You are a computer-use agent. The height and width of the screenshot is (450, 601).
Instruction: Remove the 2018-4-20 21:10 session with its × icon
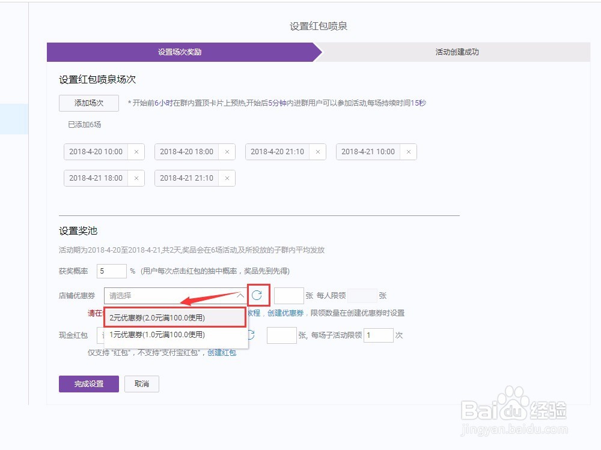[x=318, y=152]
